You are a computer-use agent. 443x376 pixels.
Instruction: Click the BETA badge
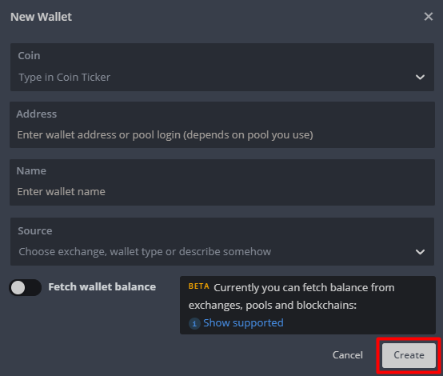point(199,286)
